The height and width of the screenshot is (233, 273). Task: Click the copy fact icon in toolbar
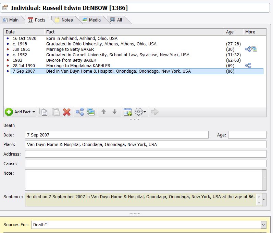pyautogui.click(x=44, y=112)
